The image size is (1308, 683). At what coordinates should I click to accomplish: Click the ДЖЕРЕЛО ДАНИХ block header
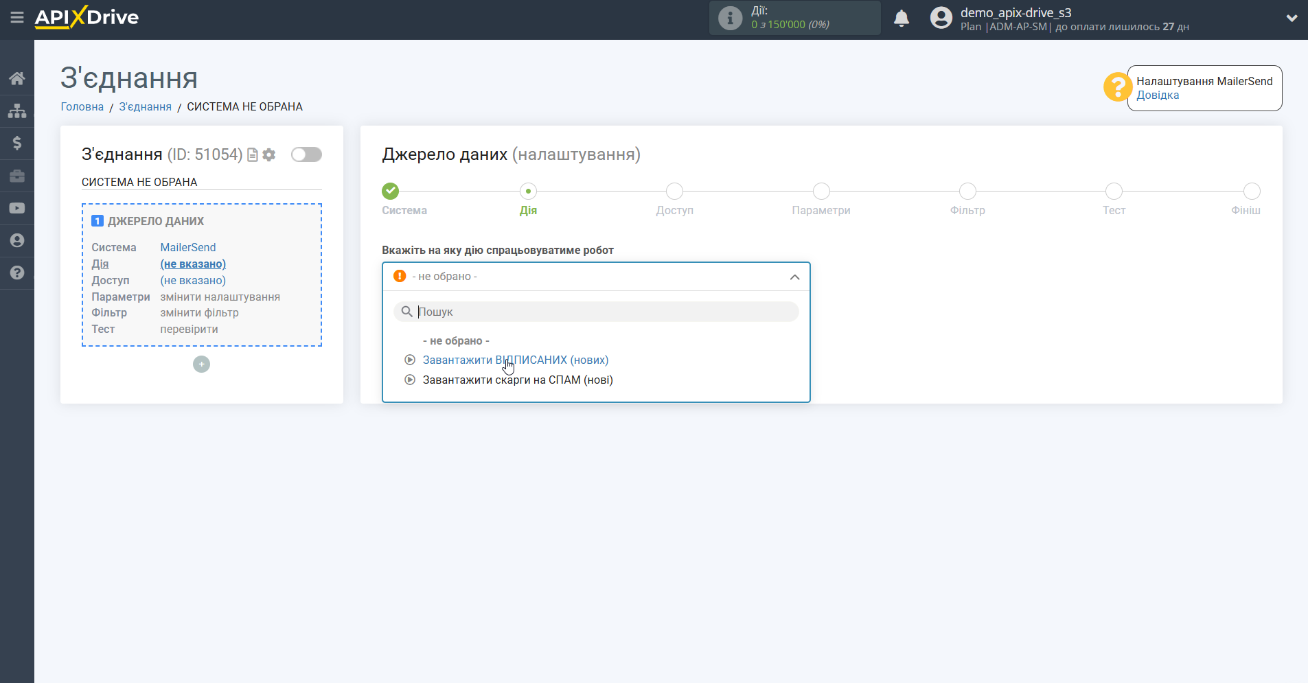tap(156, 221)
